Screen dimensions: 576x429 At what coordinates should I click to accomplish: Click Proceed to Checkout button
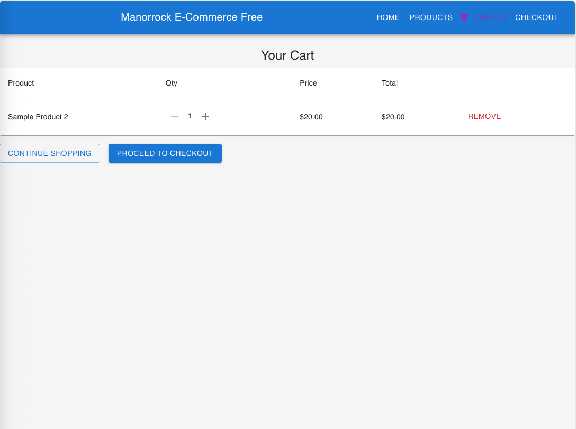pyautogui.click(x=165, y=153)
